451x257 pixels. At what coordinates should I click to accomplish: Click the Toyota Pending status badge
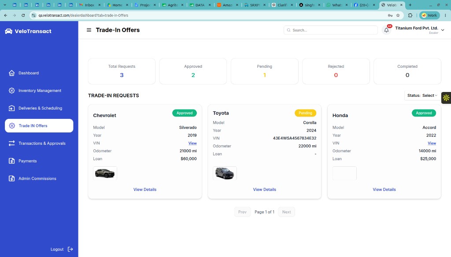tap(305, 113)
